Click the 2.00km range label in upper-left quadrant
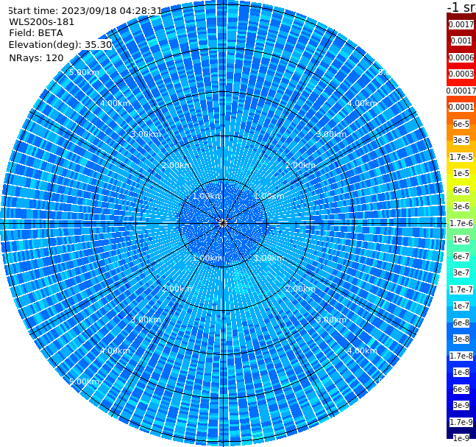476x447 pixels. click(x=177, y=165)
